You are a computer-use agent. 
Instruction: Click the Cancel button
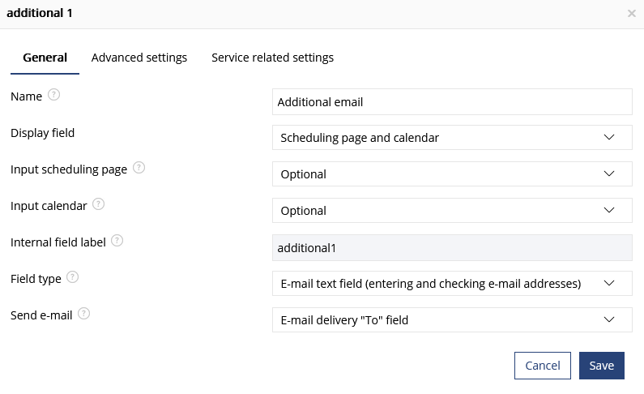pos(543,366)
